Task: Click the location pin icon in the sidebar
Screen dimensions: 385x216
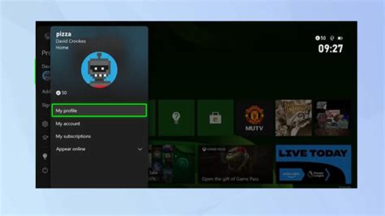Action: click(x=45, y=156)
